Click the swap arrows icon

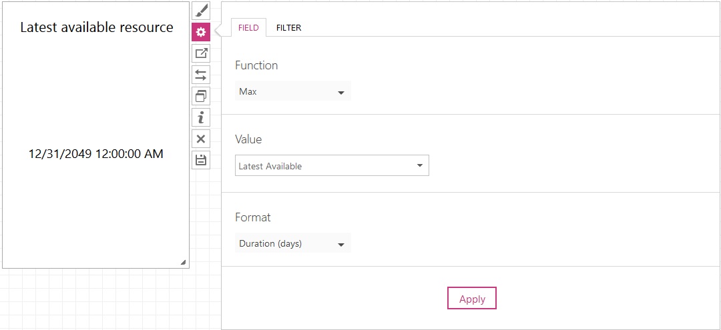pyautogui.click(x=201, y=75)
